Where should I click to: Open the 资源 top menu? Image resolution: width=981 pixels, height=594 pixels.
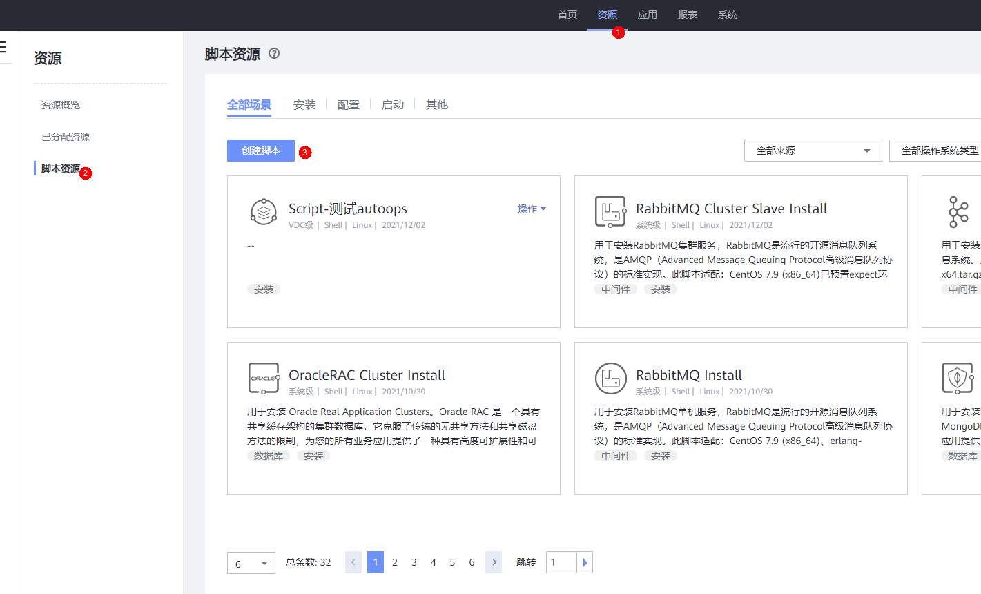click(x=608, y=15)
